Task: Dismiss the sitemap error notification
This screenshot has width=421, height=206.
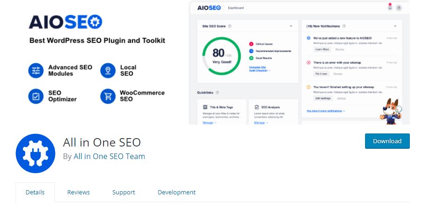Action: click(x=338, y=74)
